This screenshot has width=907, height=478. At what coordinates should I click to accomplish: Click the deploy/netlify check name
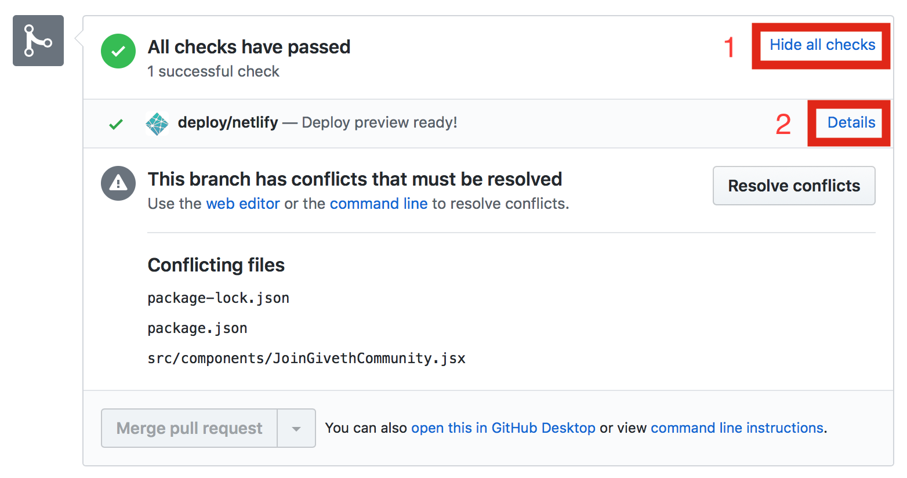click(228, 123)
